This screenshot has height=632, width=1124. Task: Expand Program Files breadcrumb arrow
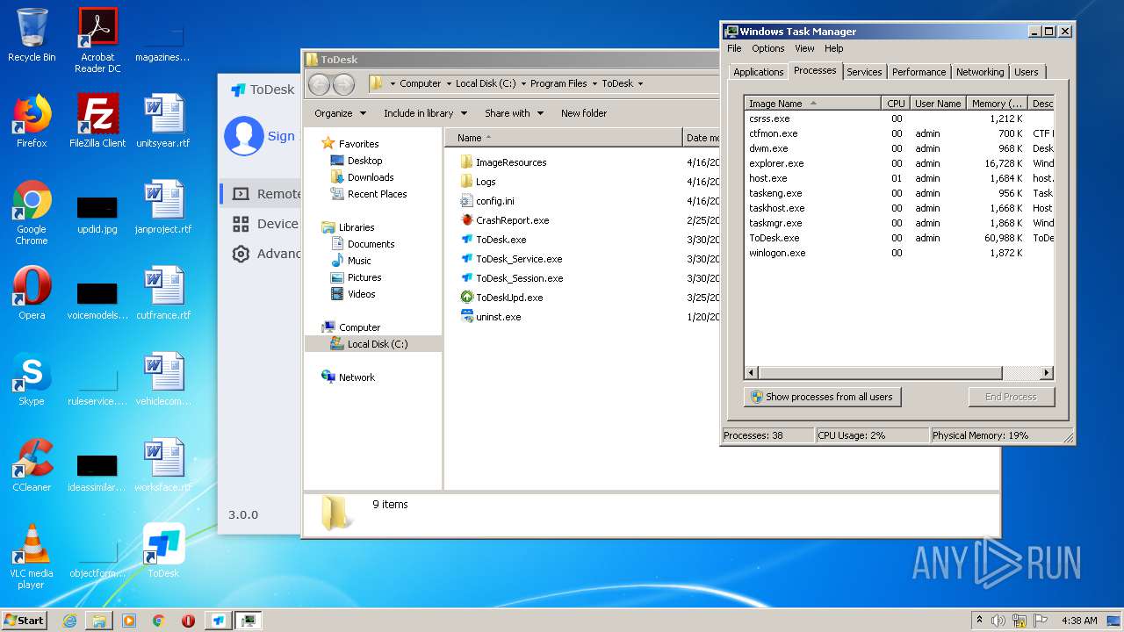pyautogui.click(x=594, y=84)
